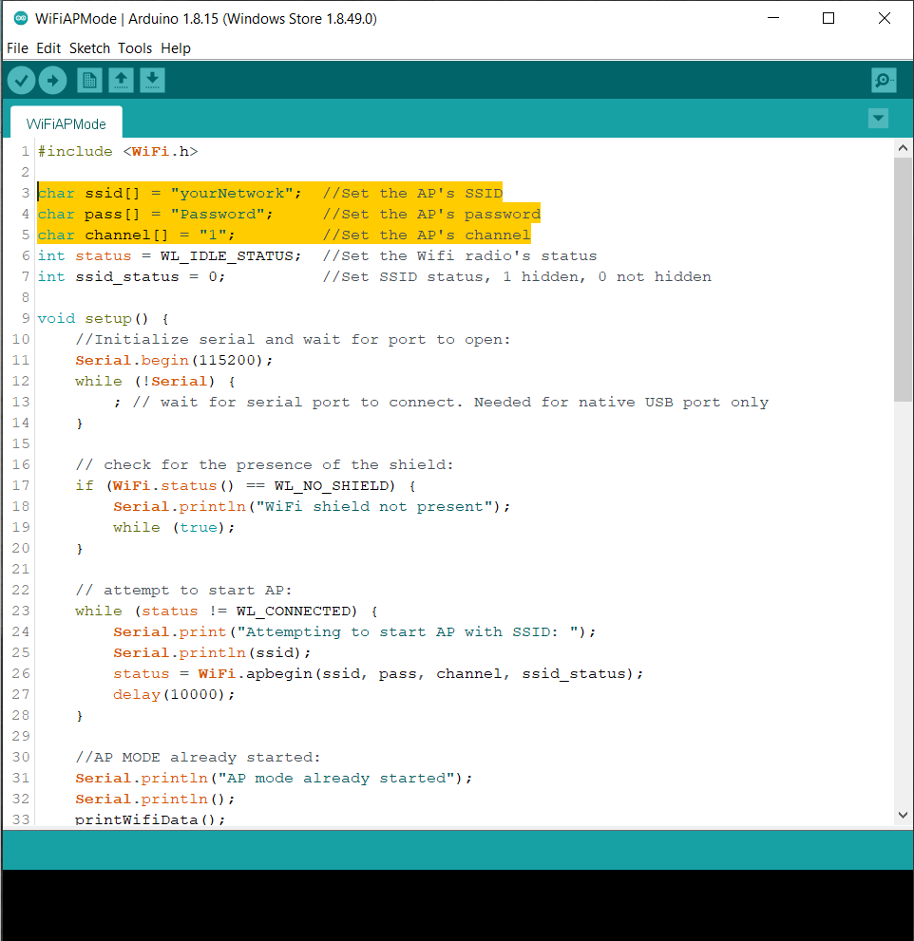Viewport: 914px width, 941px height.
Task: Click the empty Serial.println(); on line 32
Action: coord(155,800)
